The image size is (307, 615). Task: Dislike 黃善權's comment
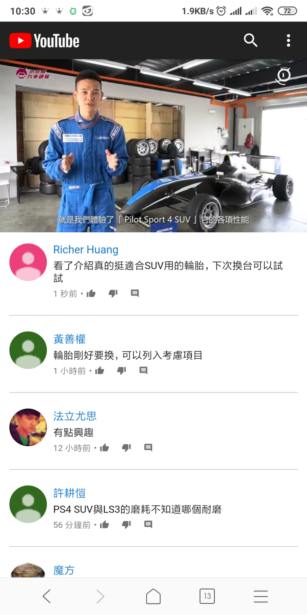click(122, 371)
